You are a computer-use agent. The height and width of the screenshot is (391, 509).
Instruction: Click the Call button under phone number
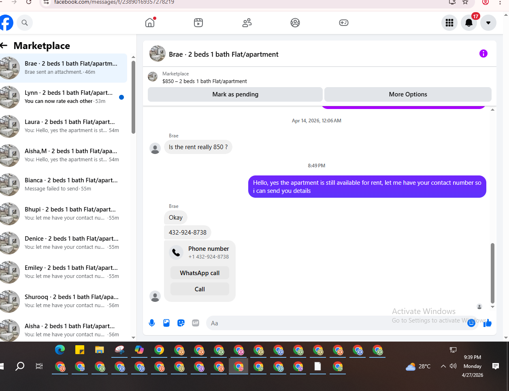pyautogui.click(x=200, y=289)
